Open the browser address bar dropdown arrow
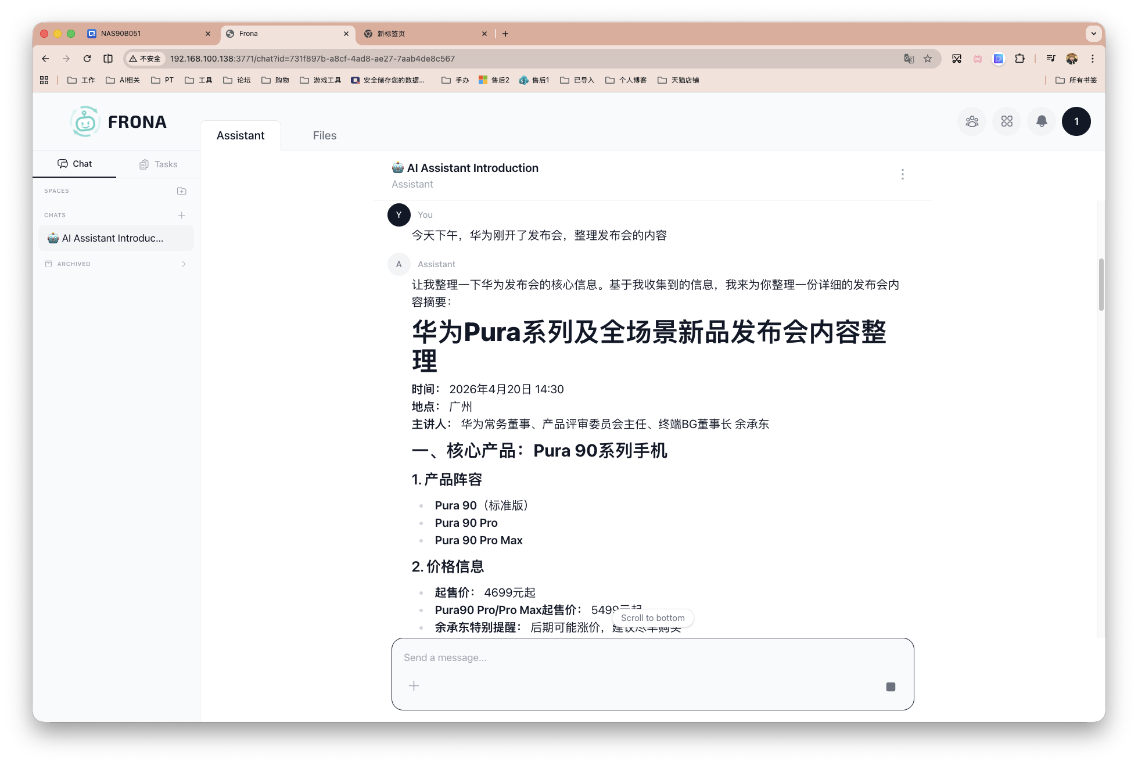Screen dimensions: 1138x765 point(1094,34)
